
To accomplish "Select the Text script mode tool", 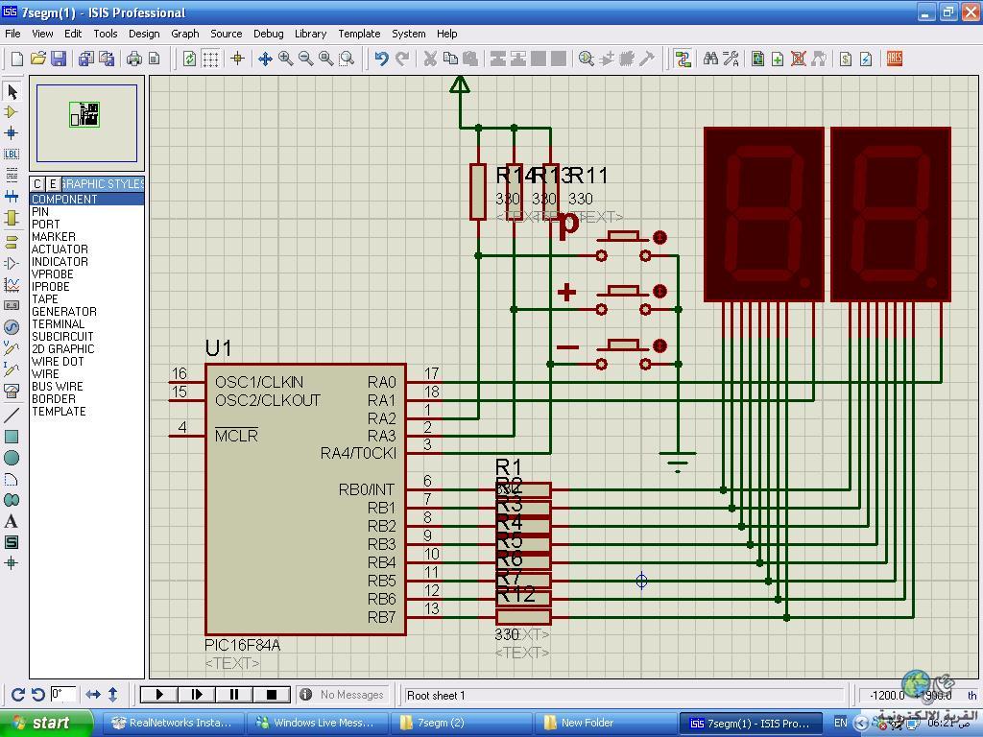I will [x=12, y=175].
